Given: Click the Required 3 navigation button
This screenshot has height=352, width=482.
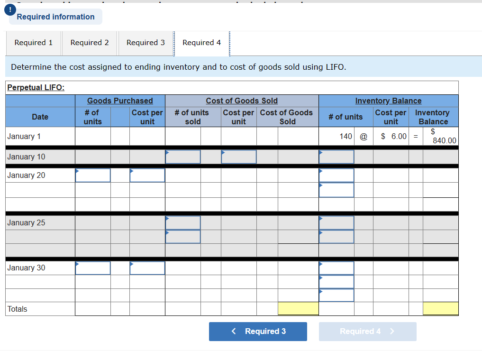Looking at the screenshot, I should 258,331.
